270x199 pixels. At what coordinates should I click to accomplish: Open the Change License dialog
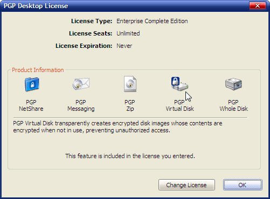(186, 185)
